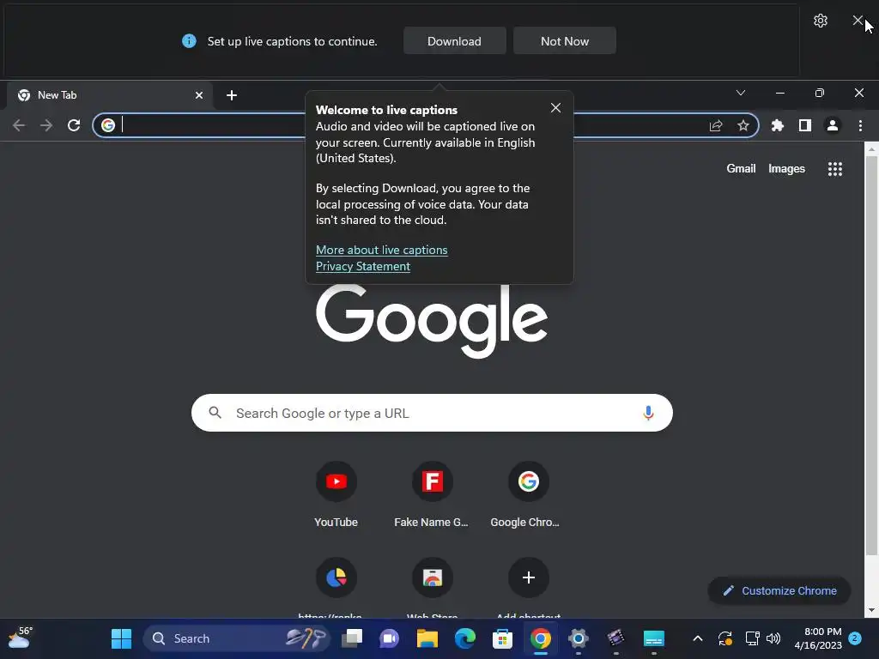Go forward with the forward arrow

(46, 125)
